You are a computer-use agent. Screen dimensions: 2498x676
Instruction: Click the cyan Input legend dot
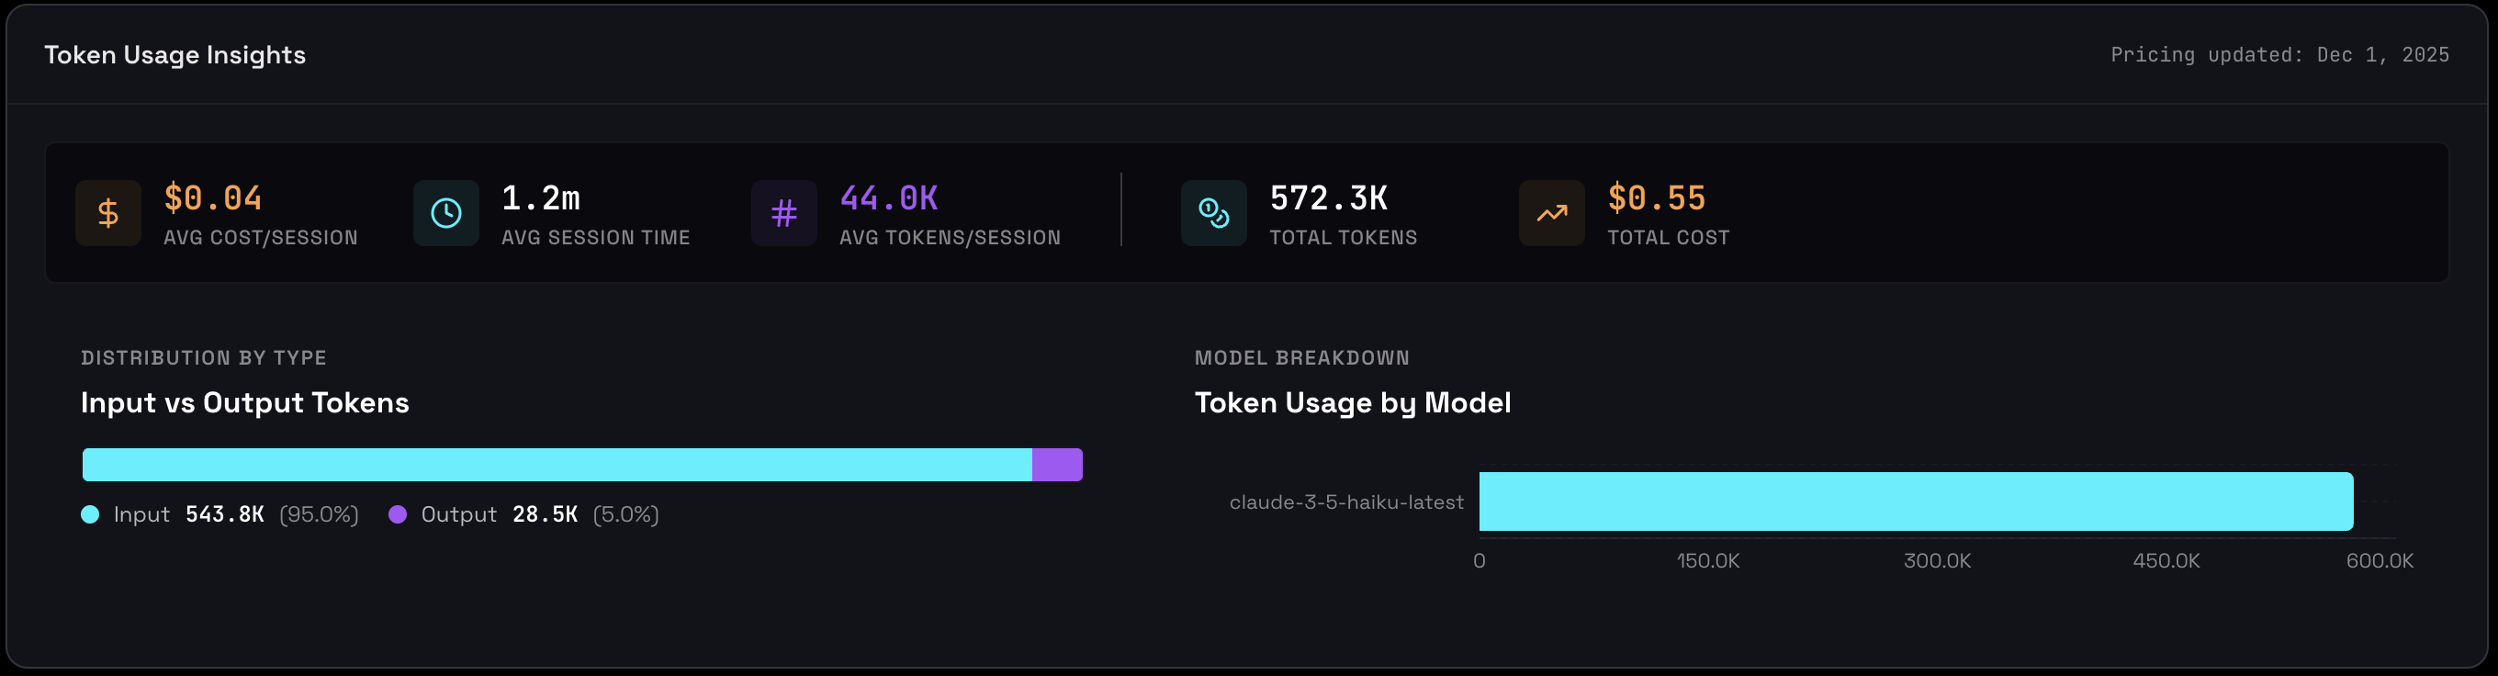[x=90, y=515]
